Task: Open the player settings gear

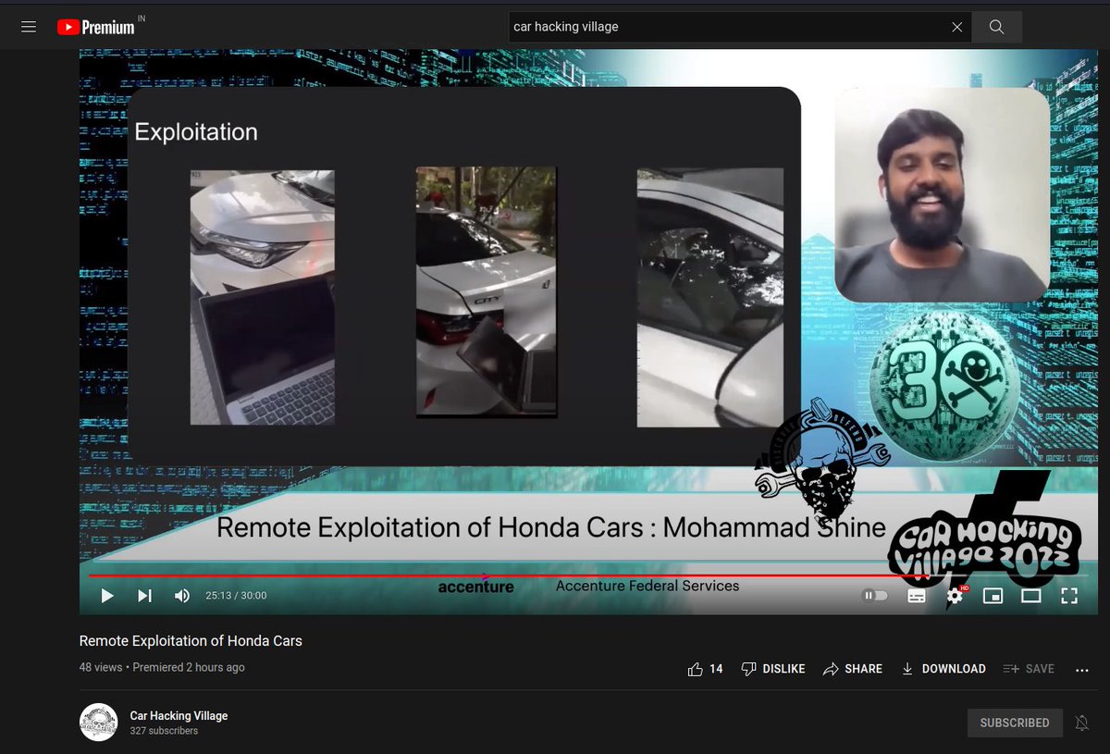Action: [955, 596]
